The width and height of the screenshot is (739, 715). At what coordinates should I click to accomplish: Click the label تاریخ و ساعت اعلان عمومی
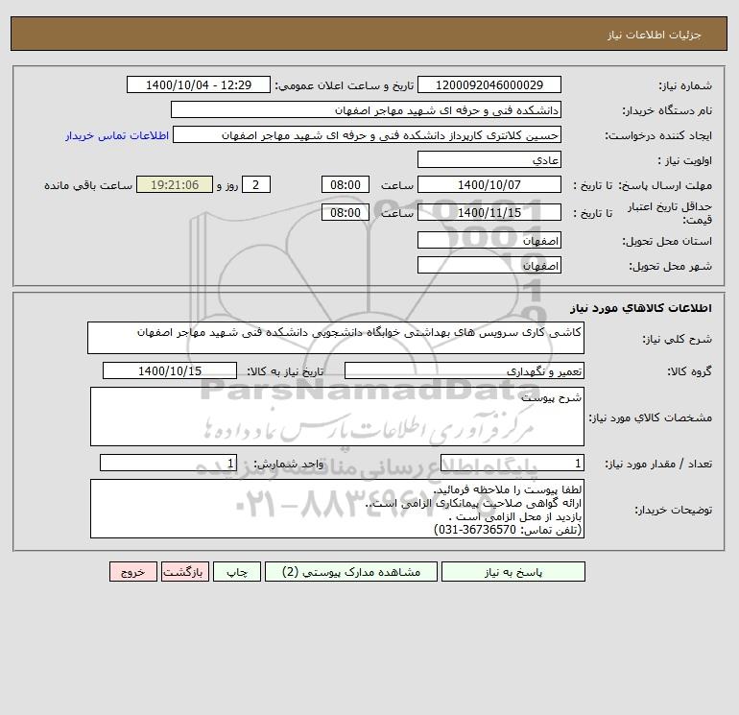click(x=344, y=85)
